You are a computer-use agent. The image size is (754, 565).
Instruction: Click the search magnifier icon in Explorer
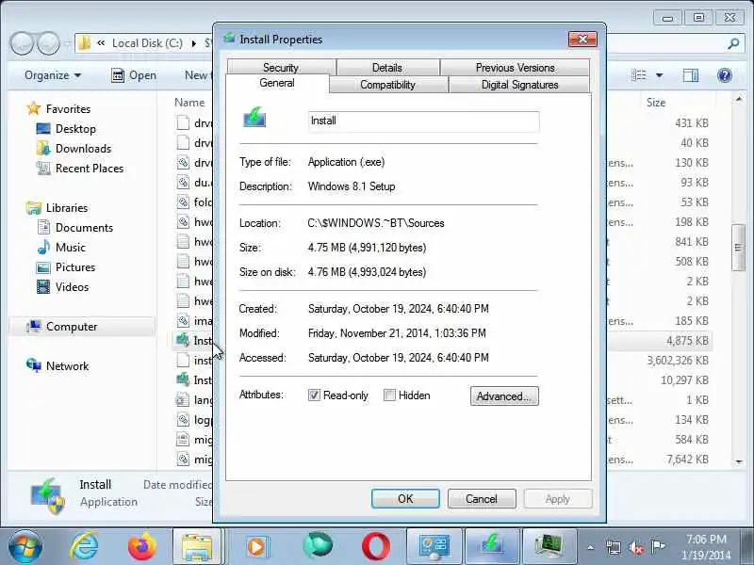[x=733, y=43]
